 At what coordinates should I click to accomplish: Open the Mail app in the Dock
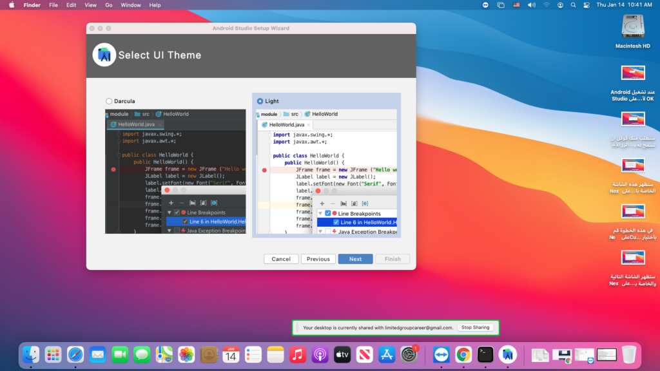pyautogui.click(x=98, y=355)
